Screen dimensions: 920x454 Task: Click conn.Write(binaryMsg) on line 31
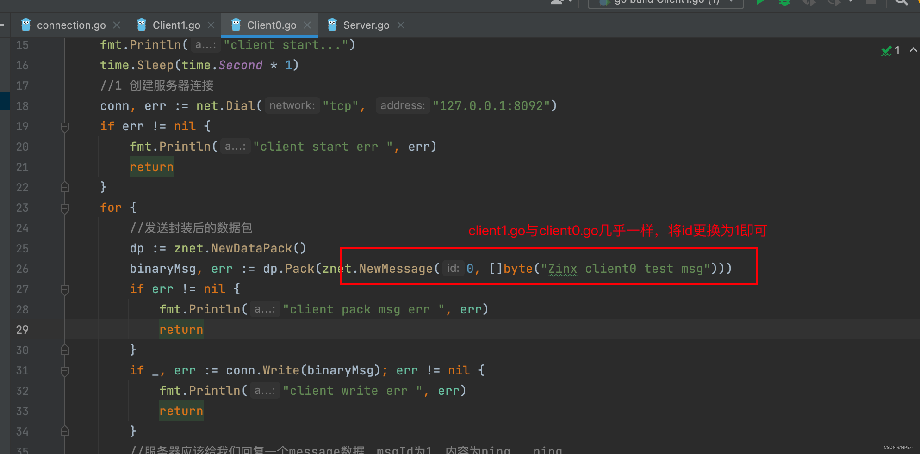click(x=303, y=370)
